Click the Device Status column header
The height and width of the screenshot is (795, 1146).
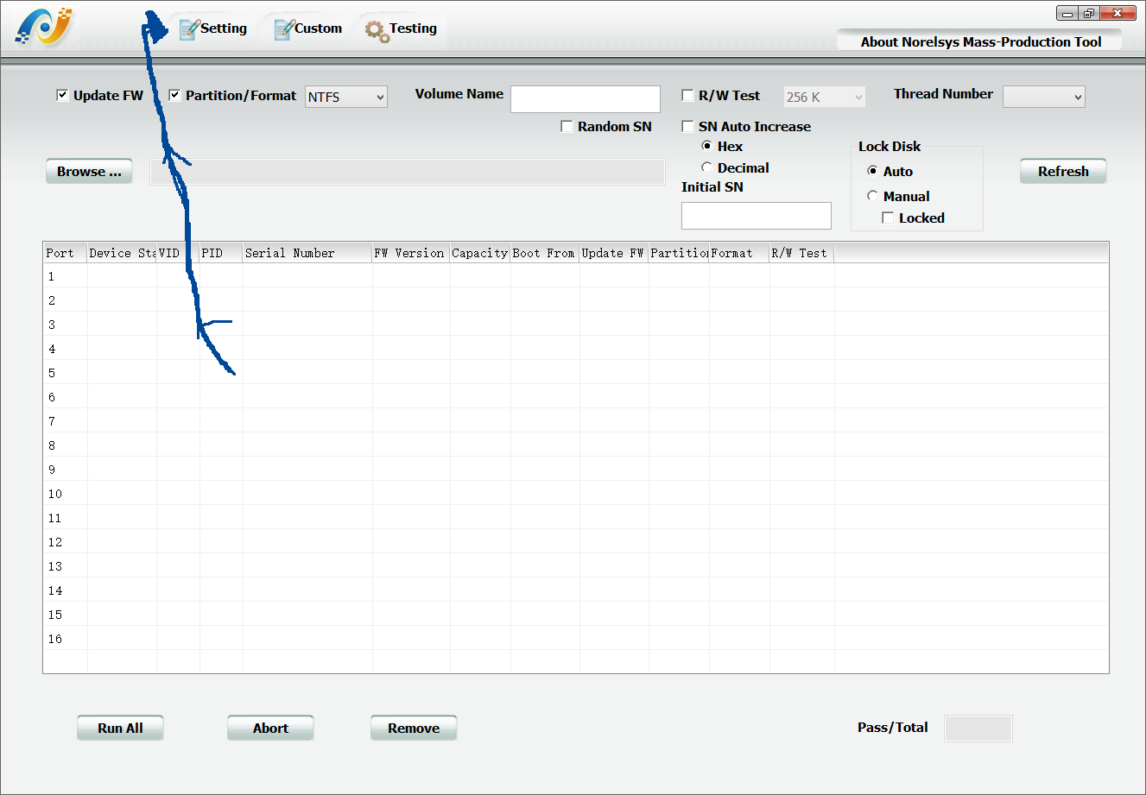click(x=122, y=253)
